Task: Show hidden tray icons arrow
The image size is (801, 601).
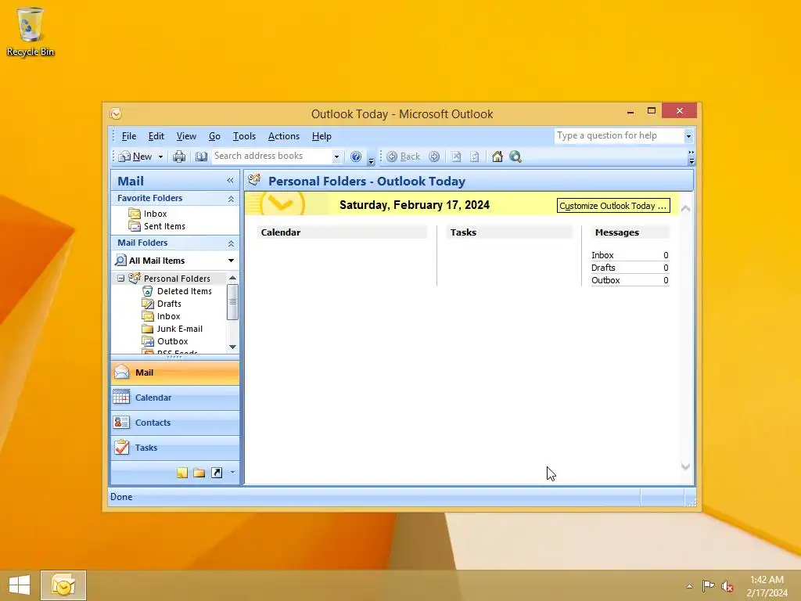Action: click(x=689, y=585)
